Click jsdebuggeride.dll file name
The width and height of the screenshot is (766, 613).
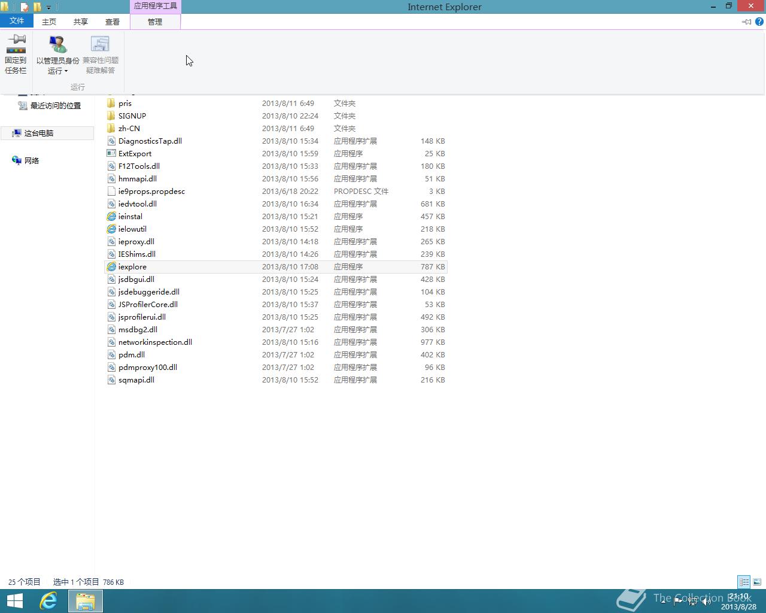point(149,292)
